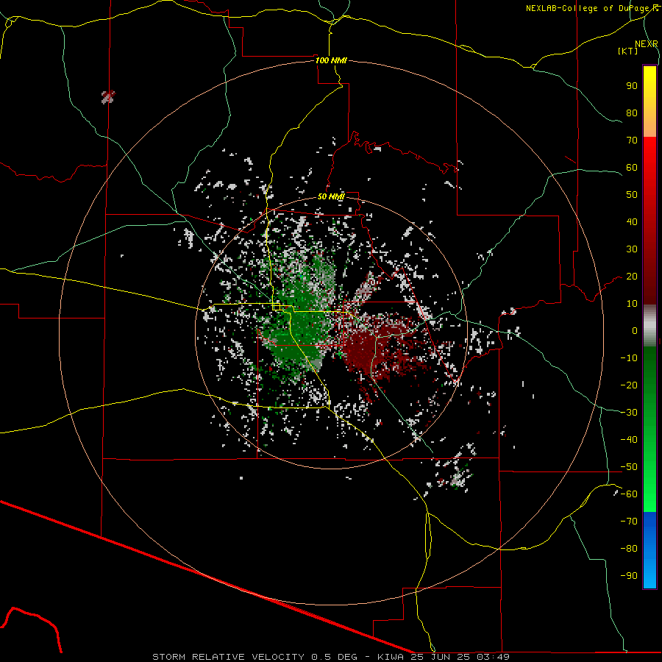This screenshot has height=662, width=662.
Task: Click the 03:49 timestamp in the footer
Action: coord(493,657)
